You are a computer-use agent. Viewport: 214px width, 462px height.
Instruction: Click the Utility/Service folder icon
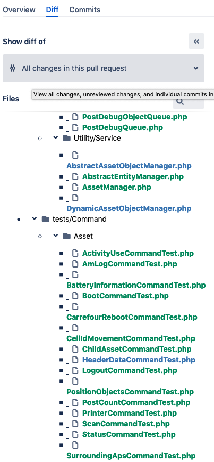click(67, 138)
